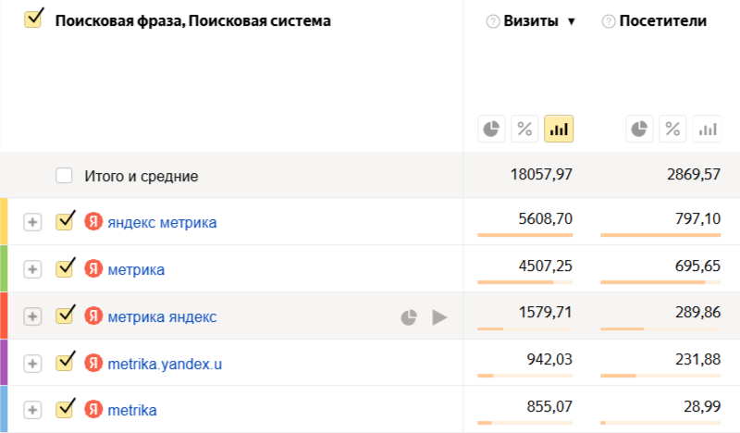
Task: Expand the last metrika row
Action: tap(32, 410)
